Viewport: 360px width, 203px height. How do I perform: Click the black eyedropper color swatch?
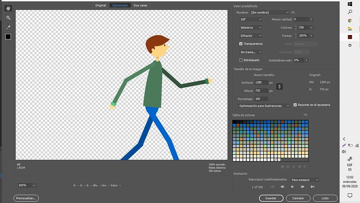click(8, 37)
